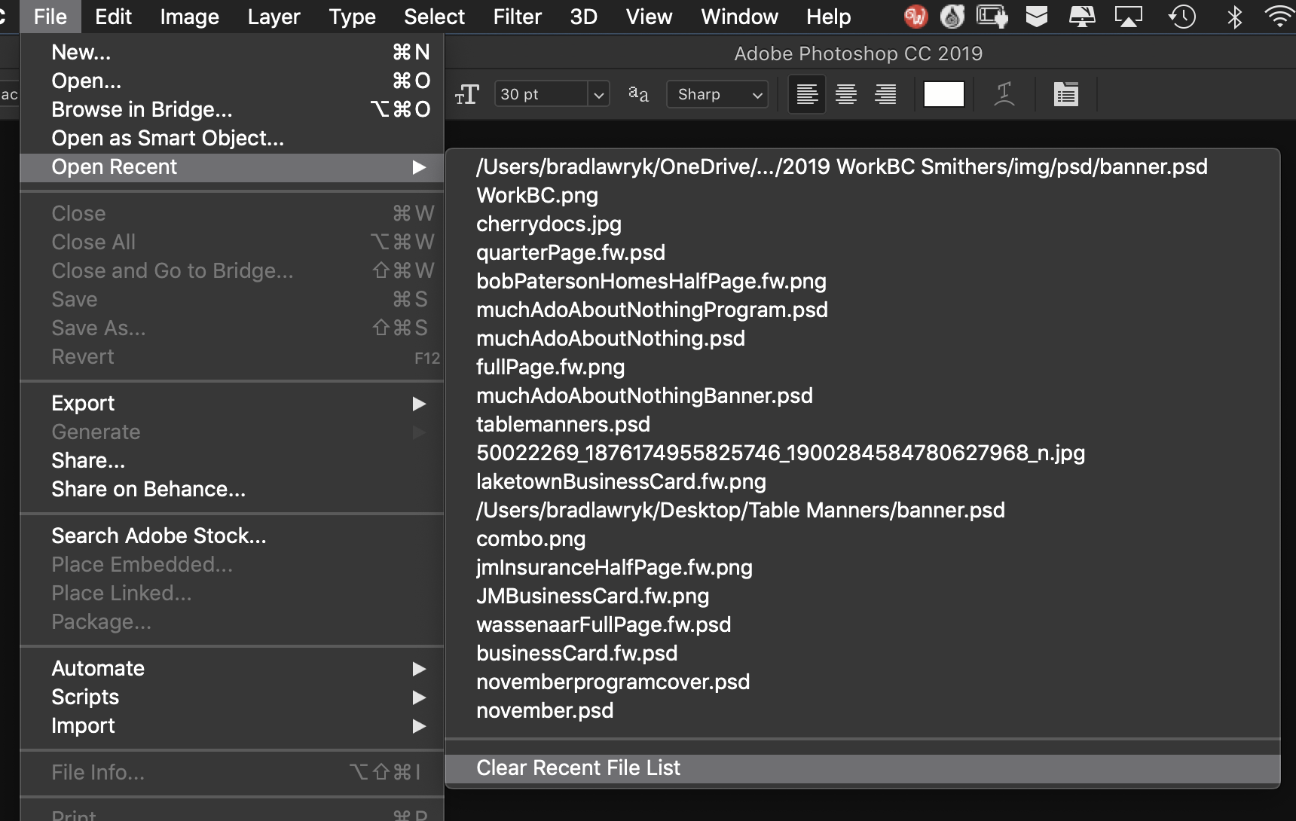Open recent file cherrydocs.jpg
Screen dimensions: 1296x821
(863, 224)
